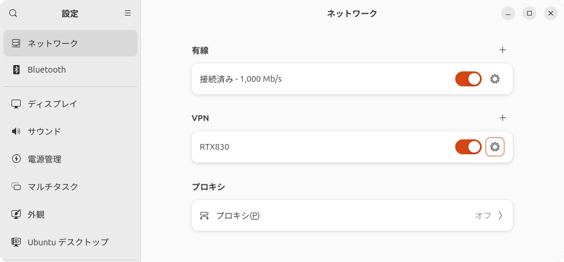
Task: Disable the RTX830 VPN switch
Action: pyautogui.click(x=468, y=147)
